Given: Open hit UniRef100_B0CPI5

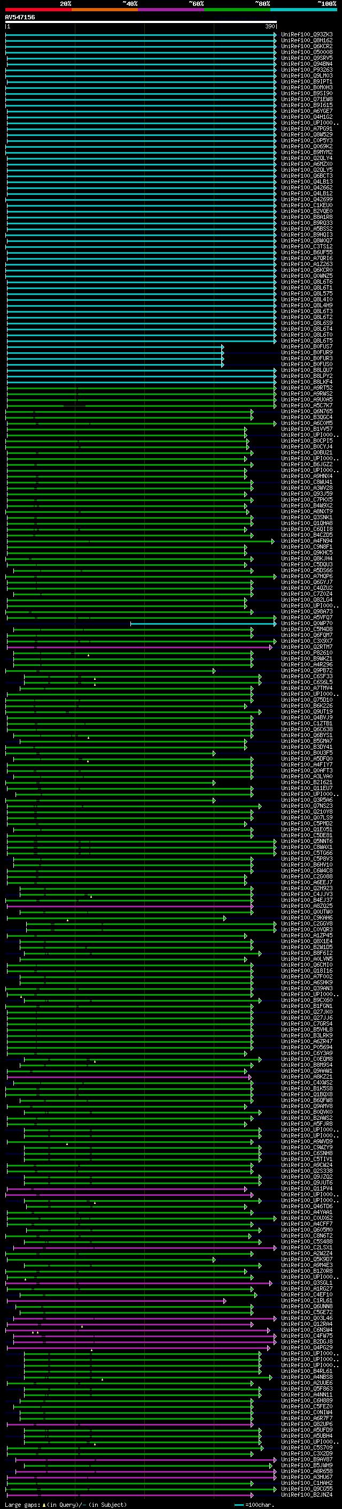Looking at the screenshot, I should click(x=307, y=441).
